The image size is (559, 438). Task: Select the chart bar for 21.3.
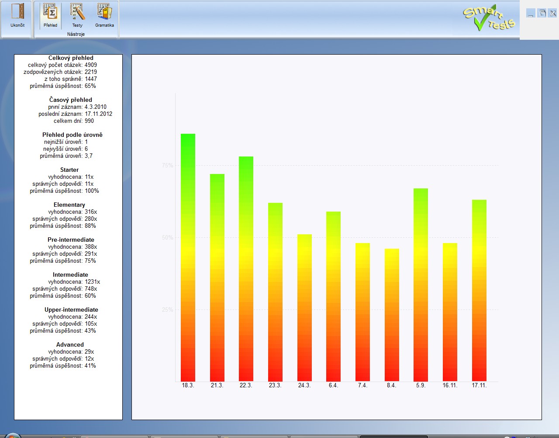(x=217, y=278)
